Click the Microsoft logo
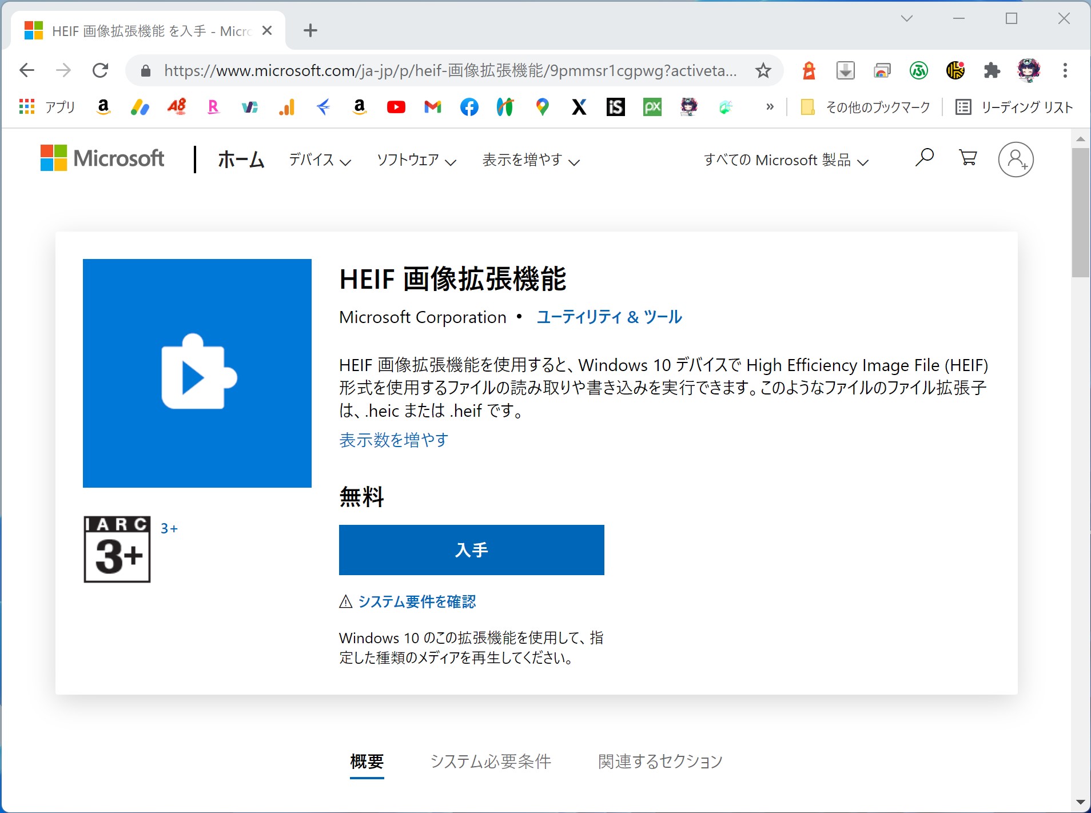The height and width of the screenshot is (813, 1091). point(102,158)
